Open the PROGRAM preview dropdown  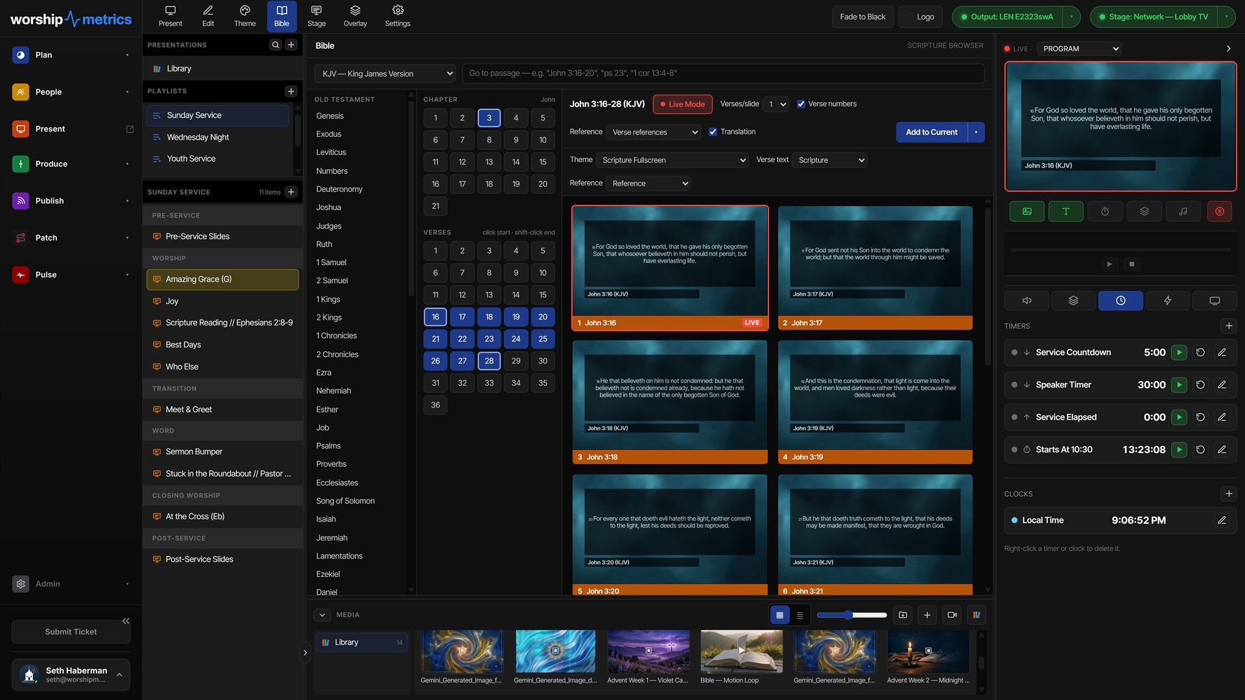1079,49
